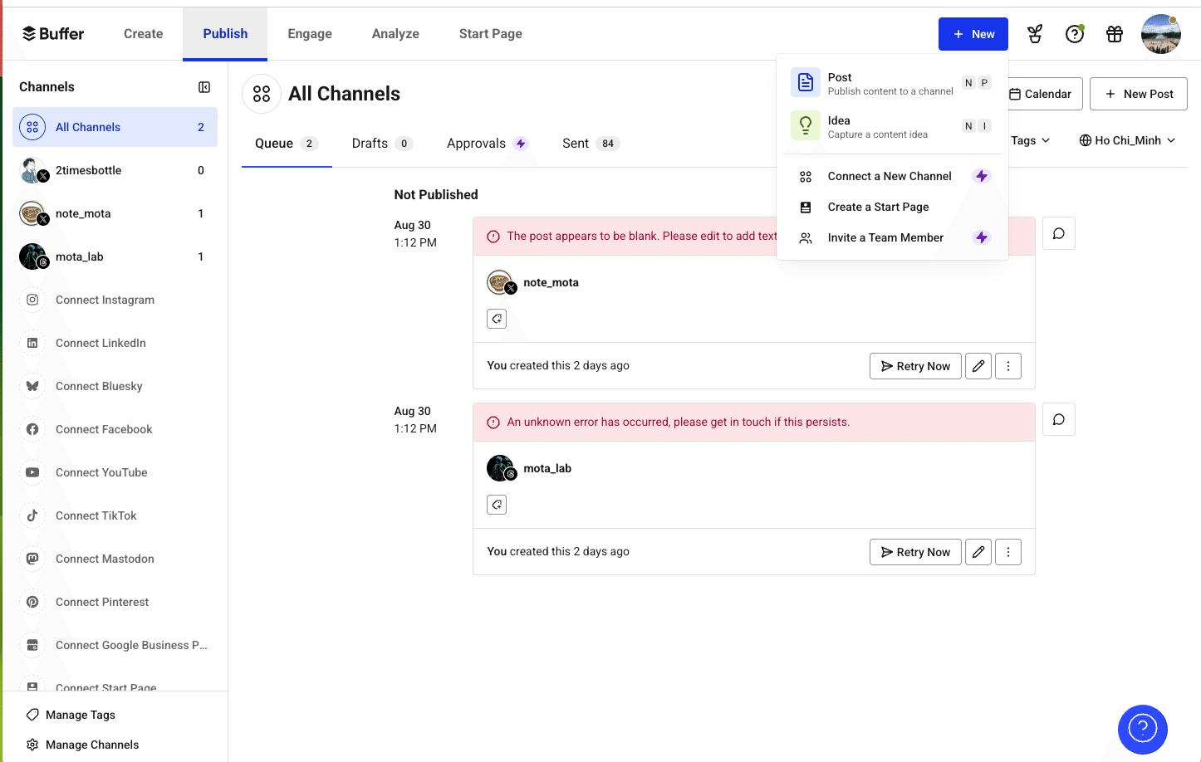
Task: Expand the Tags filter dropdown
Action: coord(1030,140)
